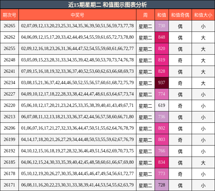Click the sum value 803 cell

pyautogui.click(x=162, y=140)
